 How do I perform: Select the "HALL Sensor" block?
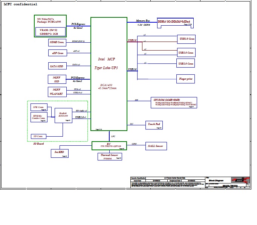(x=156, y=146)
